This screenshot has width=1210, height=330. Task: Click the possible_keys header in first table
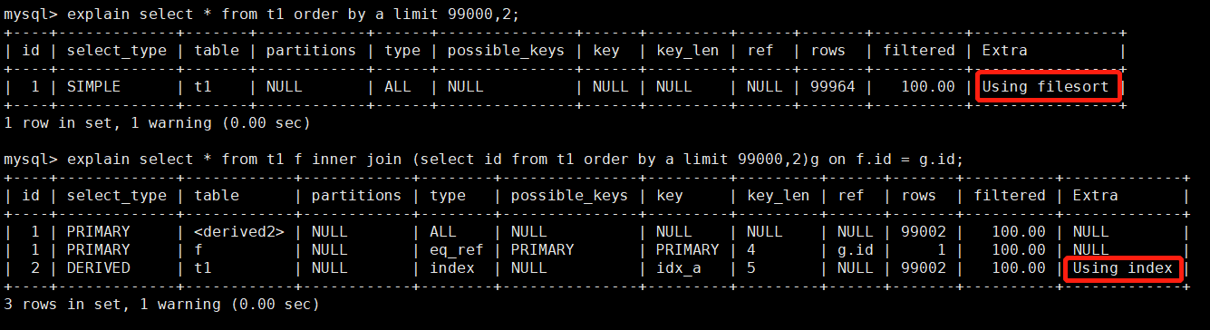pyautogui.click(x=502, y=51)
